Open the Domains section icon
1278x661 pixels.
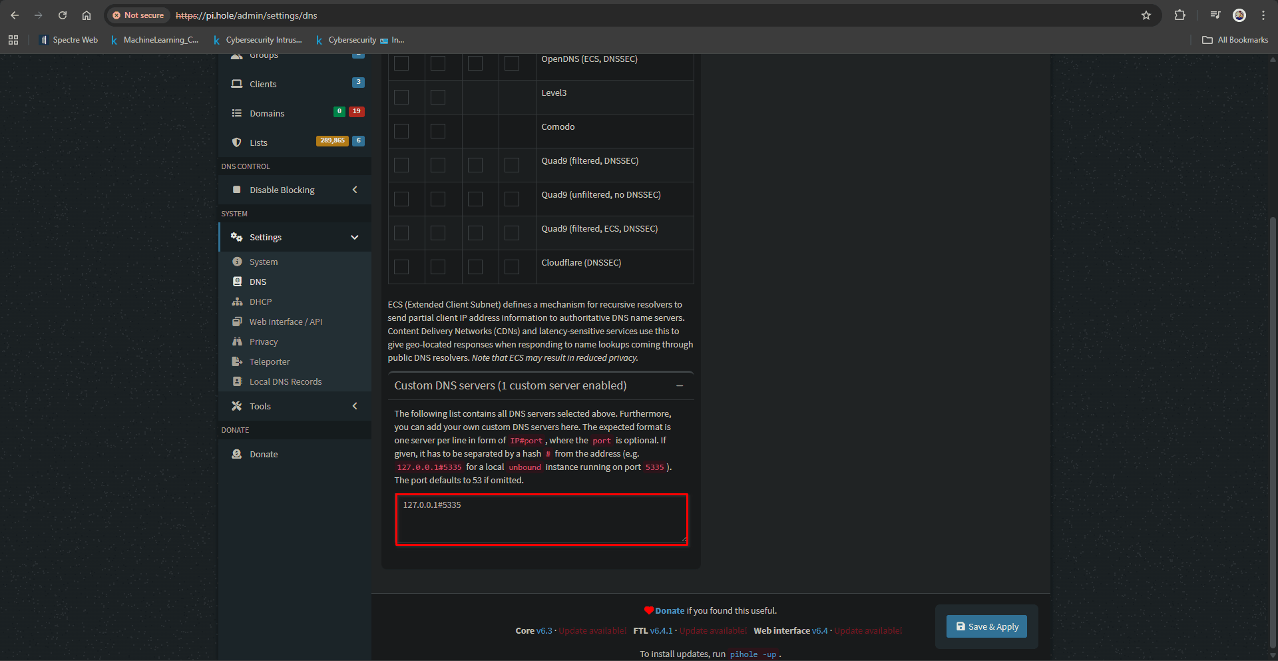tap(238, 113)
